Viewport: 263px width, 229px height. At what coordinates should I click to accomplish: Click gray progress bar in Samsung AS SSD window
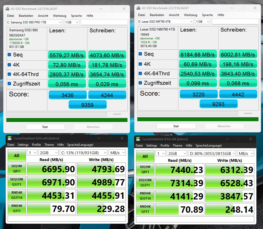pyautogui.click(x=56, y=114)
